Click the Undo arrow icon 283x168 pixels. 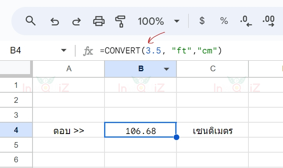coord(54,22)
